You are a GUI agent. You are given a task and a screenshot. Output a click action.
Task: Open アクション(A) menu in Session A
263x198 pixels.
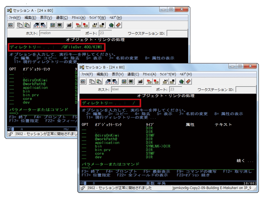coord(78,18)
